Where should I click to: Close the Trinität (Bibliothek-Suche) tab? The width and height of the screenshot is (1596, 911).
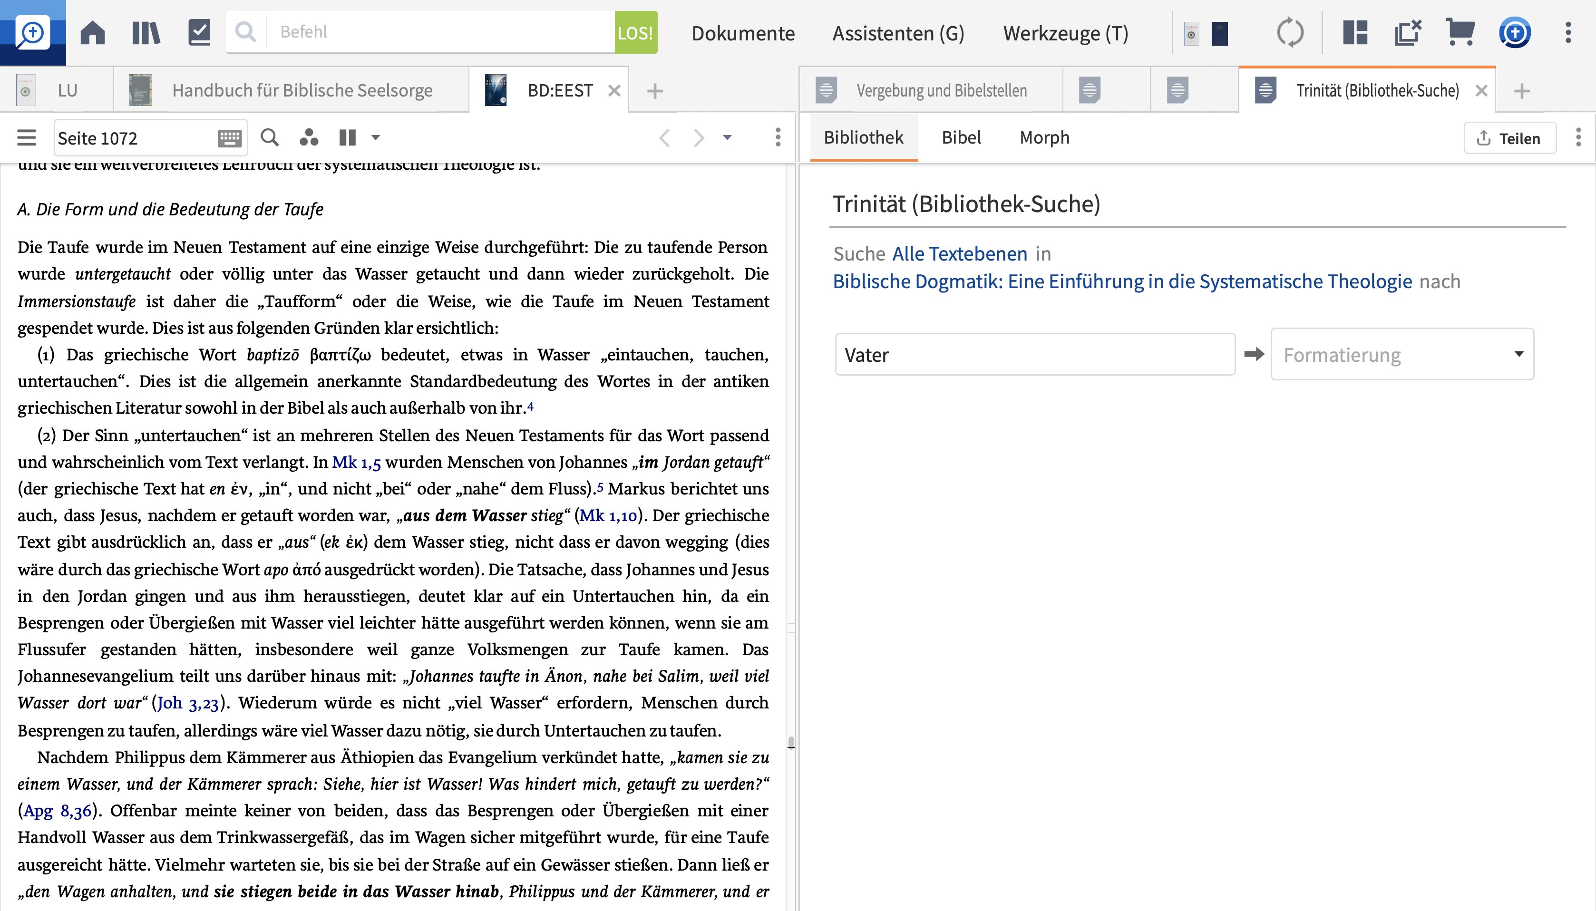coord(1481,91)
